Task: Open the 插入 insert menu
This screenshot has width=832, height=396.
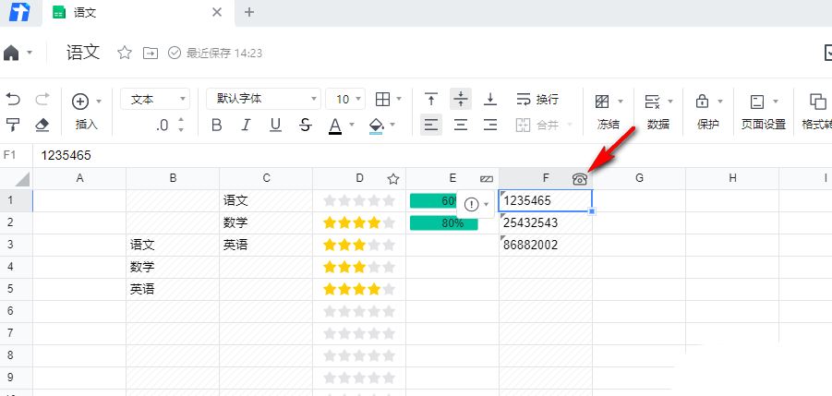Action: click(87, 125)
